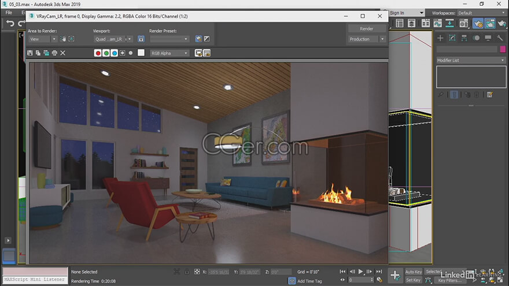The height and width of the screenshot is (286, 509).
Task: Click Configure Modifier Sets icon
Action: pyautogui.click(x=490, y=95)
